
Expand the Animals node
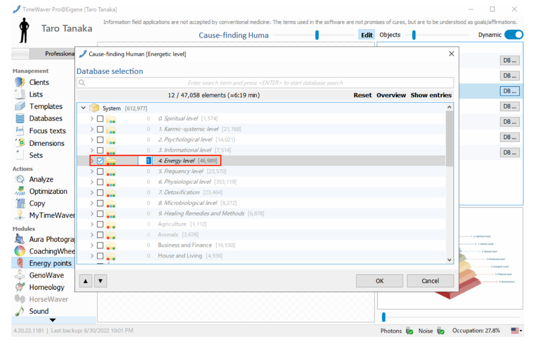point(92,234)
